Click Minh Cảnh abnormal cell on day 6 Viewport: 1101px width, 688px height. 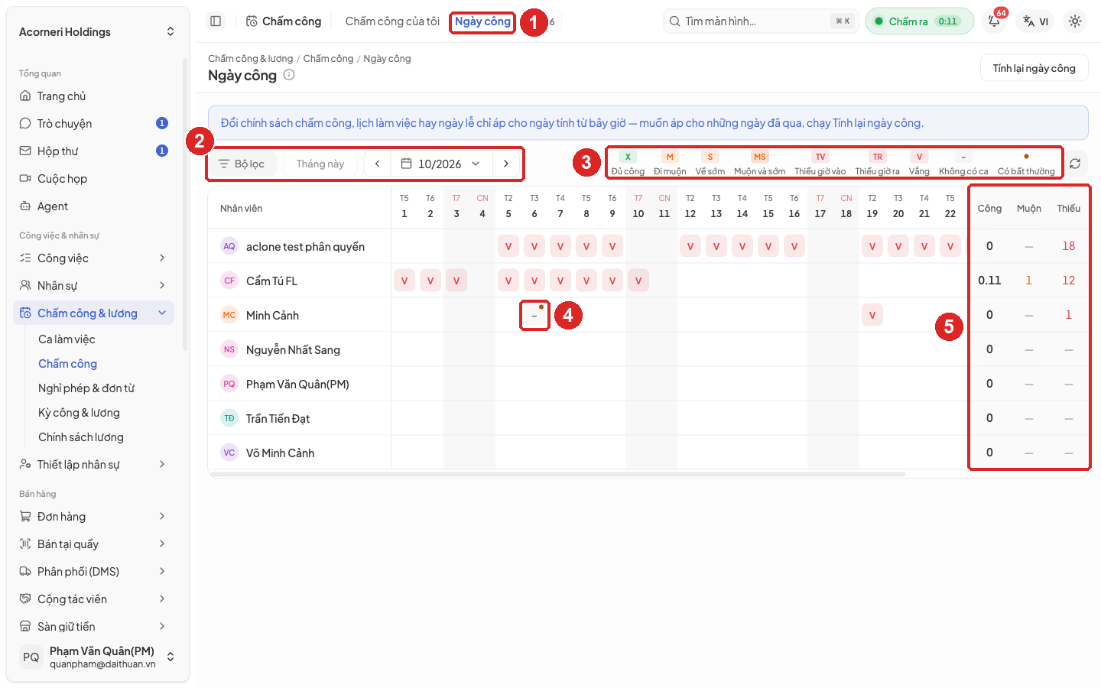click(534, 315)
